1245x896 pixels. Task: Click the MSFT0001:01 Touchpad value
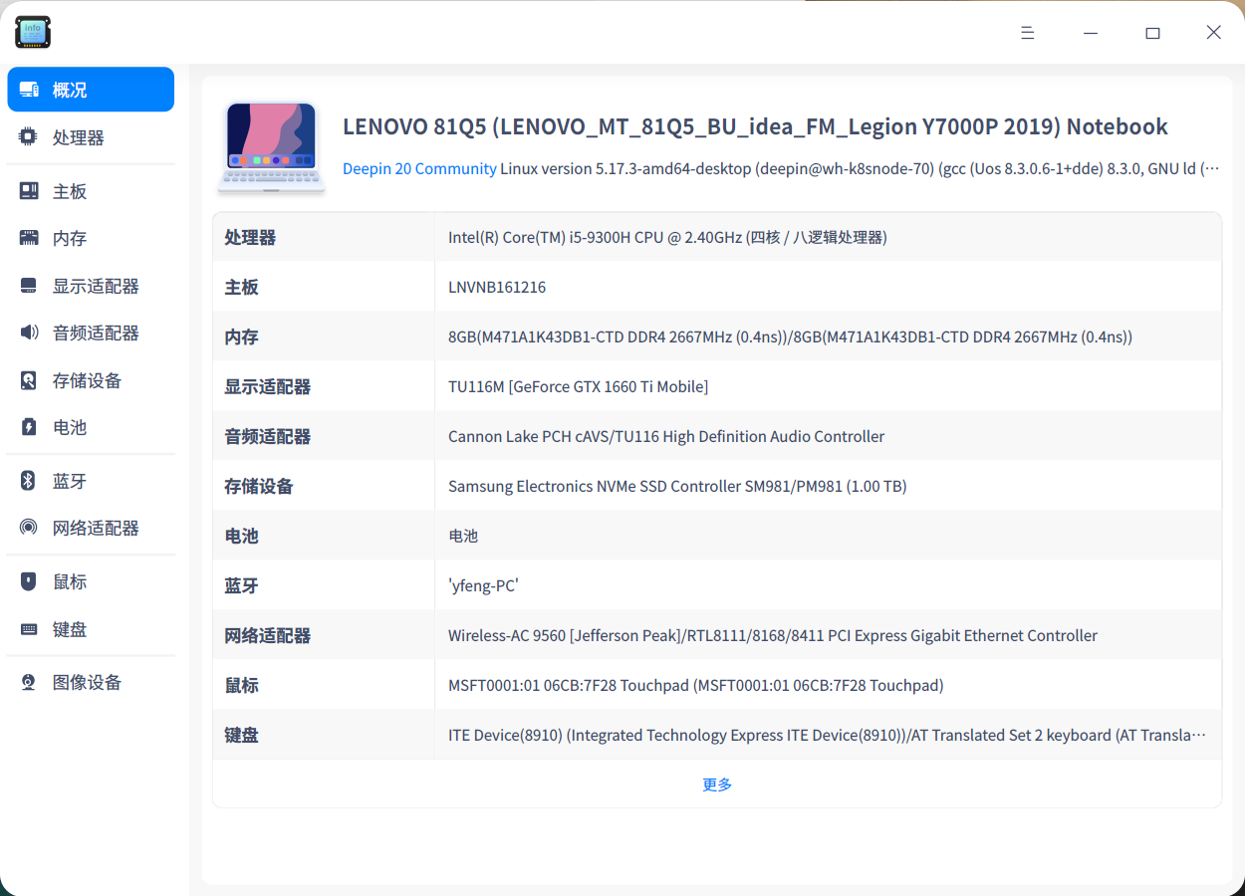[696, 685]
